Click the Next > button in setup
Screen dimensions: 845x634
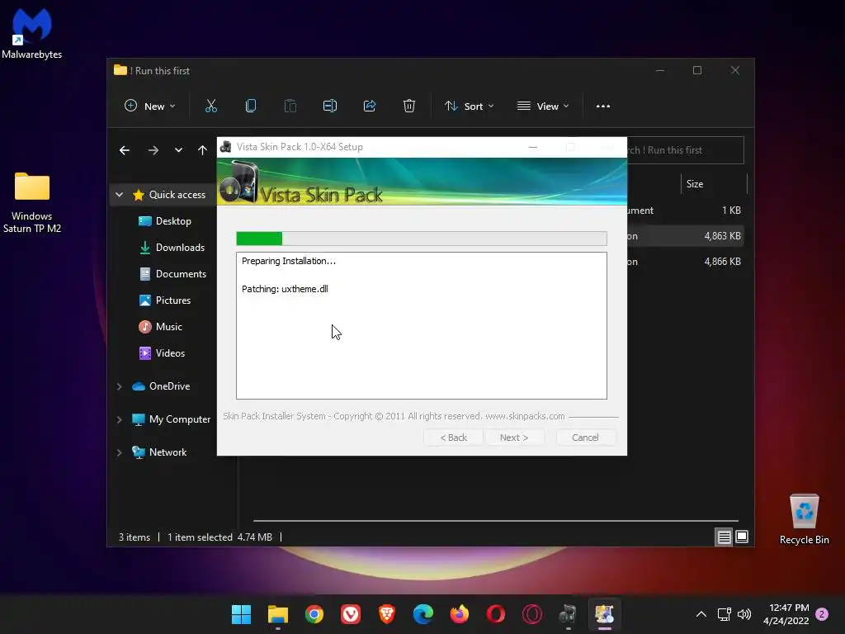514,438
